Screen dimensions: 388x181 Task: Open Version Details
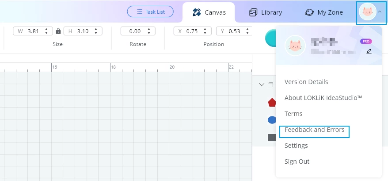[306, 82]
